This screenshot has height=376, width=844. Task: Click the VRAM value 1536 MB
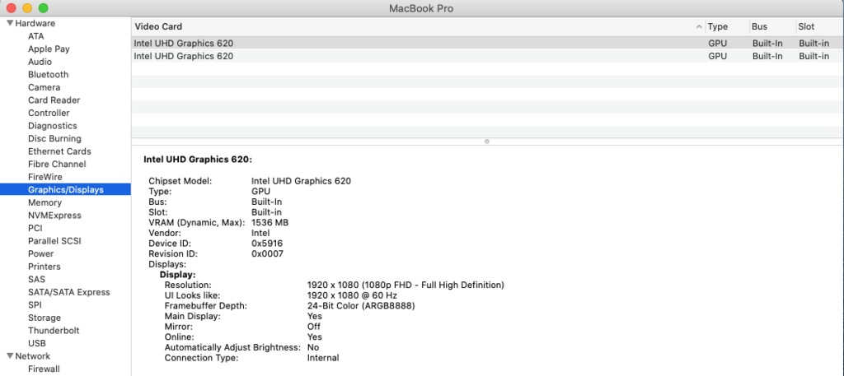[270, 222]
